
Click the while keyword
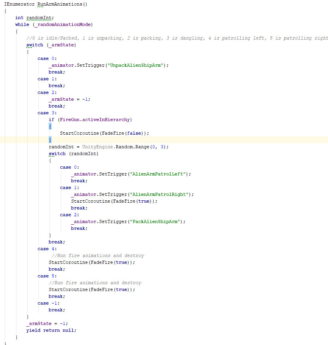(22, 25)
